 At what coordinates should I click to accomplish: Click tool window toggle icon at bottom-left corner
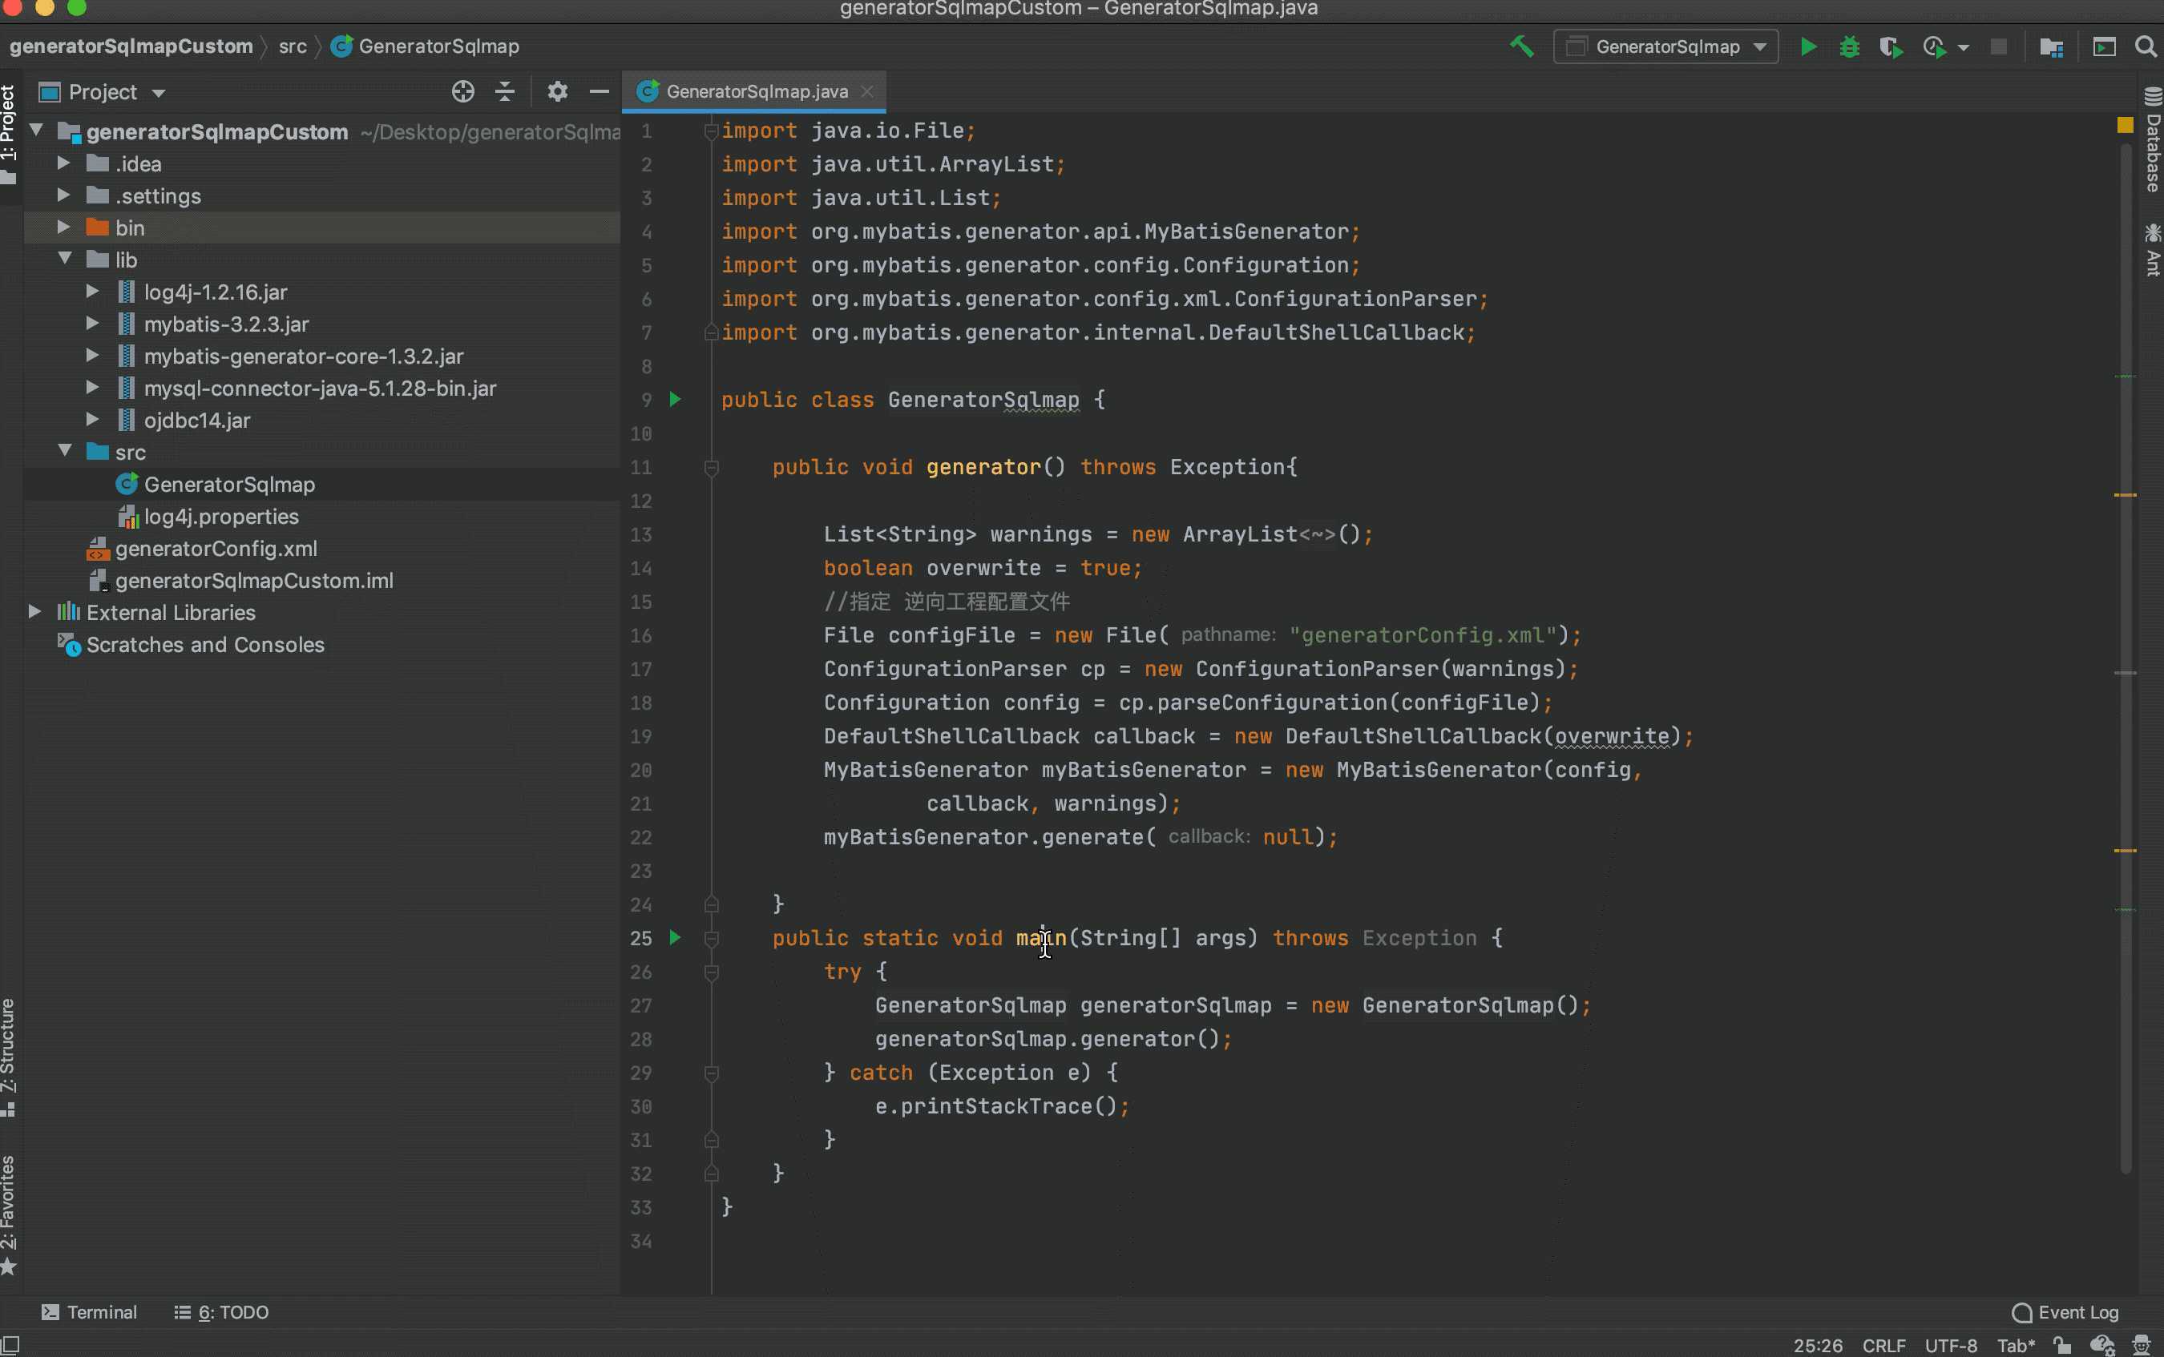coord(10,1345)
